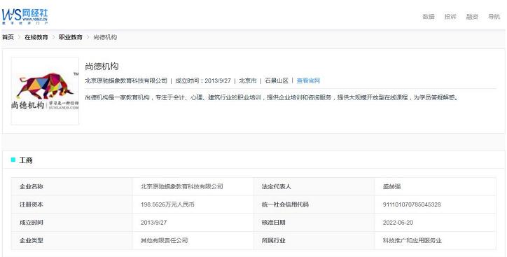The height and width of the screenshot is (257, 507).
Task: Click the 法定代表人 table label
Action: tap(277, 186)
